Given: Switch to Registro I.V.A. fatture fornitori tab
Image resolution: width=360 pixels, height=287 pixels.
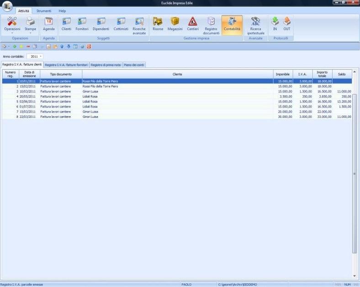Looking at the screenshot, I should [x=67, y=65].
